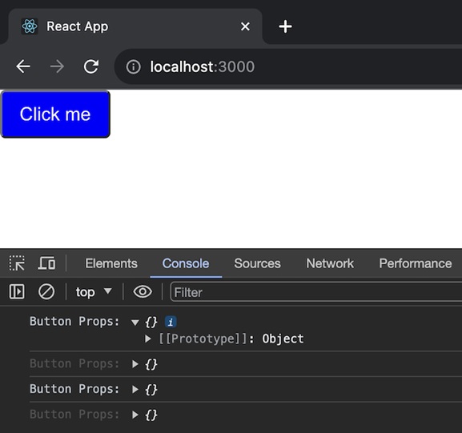Click the localhost:3000 address bar

[289, 67]
